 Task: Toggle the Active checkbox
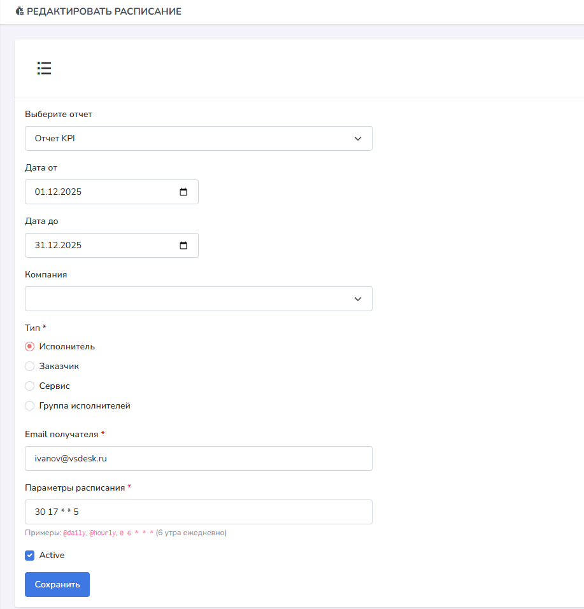coord(29,556)
